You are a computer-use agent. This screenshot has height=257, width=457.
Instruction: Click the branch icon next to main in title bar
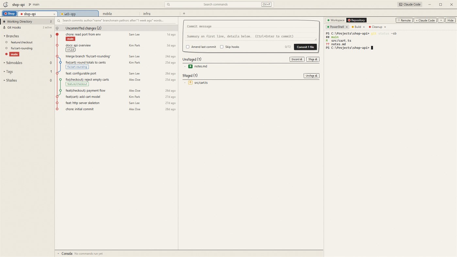pos(30,5)
